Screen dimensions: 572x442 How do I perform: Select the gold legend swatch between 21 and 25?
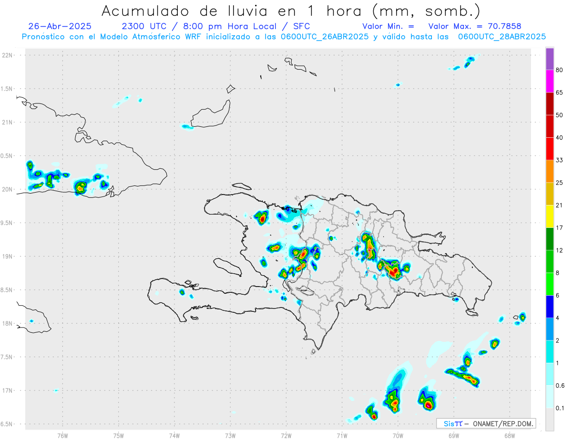point(550,194)
